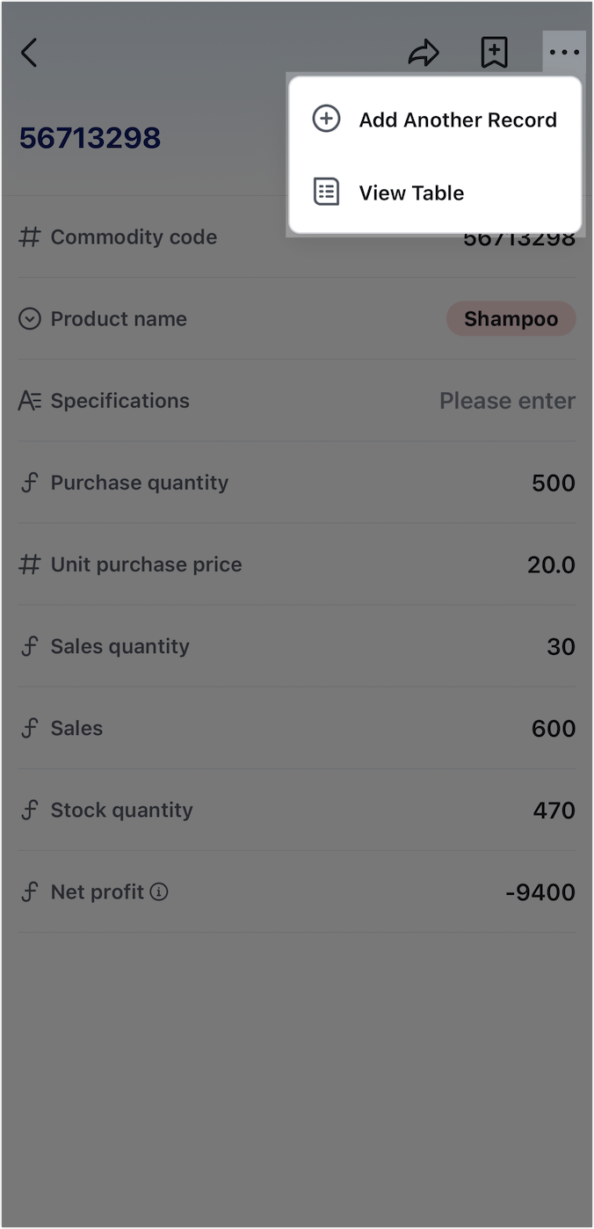Tap the Specifications text field icon
The width and height of the screenshot is (594, 1229).
coord(30,401)
